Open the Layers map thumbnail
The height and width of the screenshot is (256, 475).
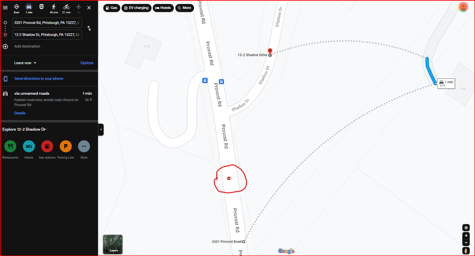[x=113, y=244]
